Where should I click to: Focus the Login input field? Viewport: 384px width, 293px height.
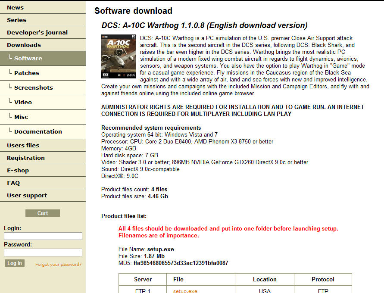[43, 236]
